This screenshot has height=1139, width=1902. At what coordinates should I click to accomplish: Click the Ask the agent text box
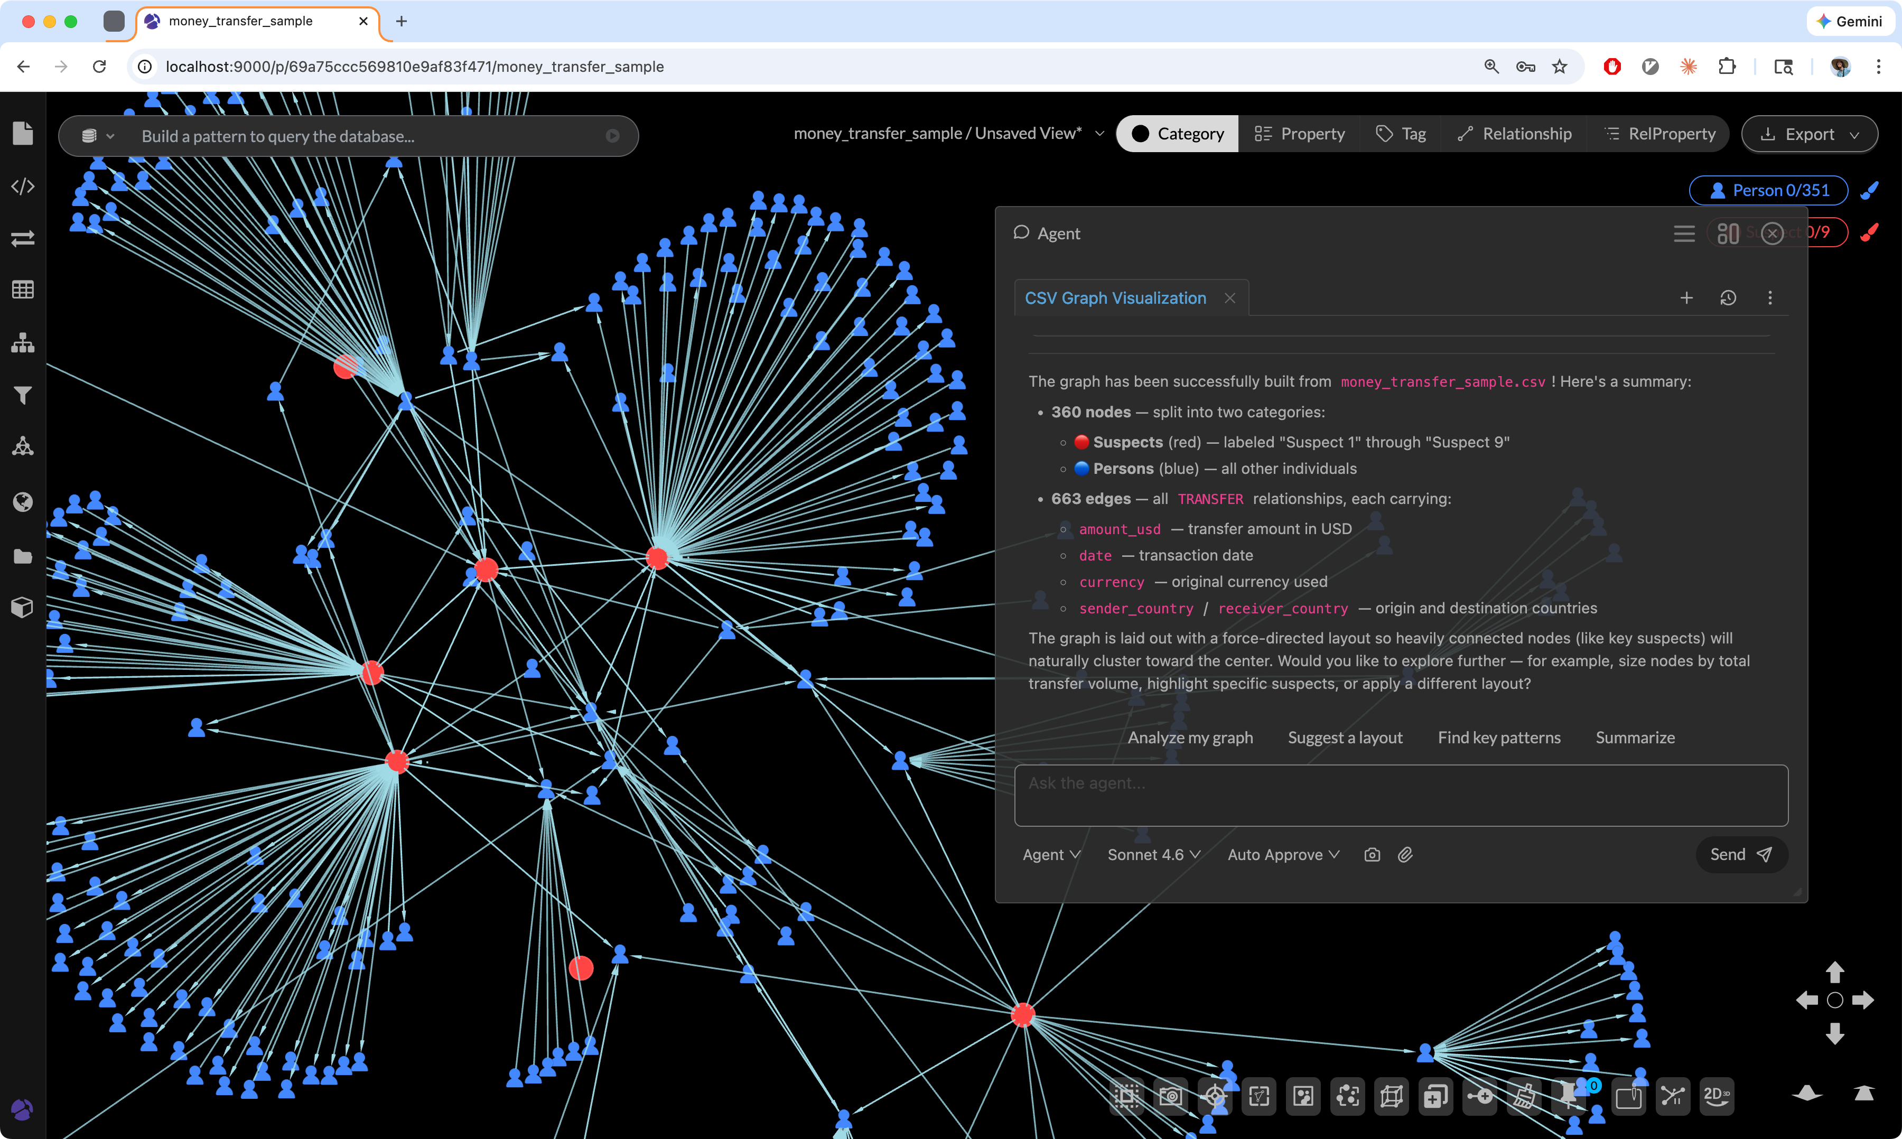1401,795
